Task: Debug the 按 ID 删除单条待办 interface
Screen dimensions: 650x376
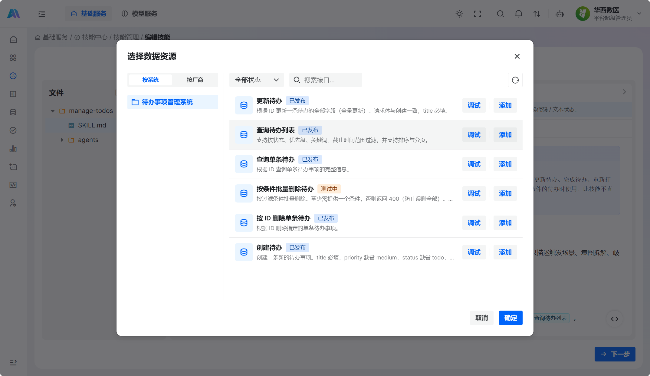Action: pos(474,223)
